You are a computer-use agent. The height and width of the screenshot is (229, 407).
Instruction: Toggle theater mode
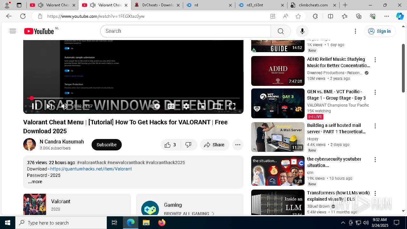click(217, 106)
